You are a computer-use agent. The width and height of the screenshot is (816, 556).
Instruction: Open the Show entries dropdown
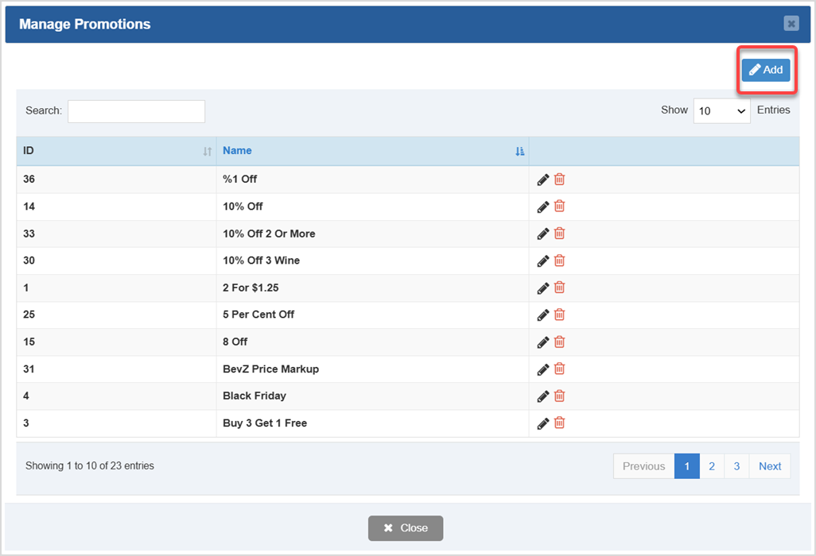[x=721, y=110]
